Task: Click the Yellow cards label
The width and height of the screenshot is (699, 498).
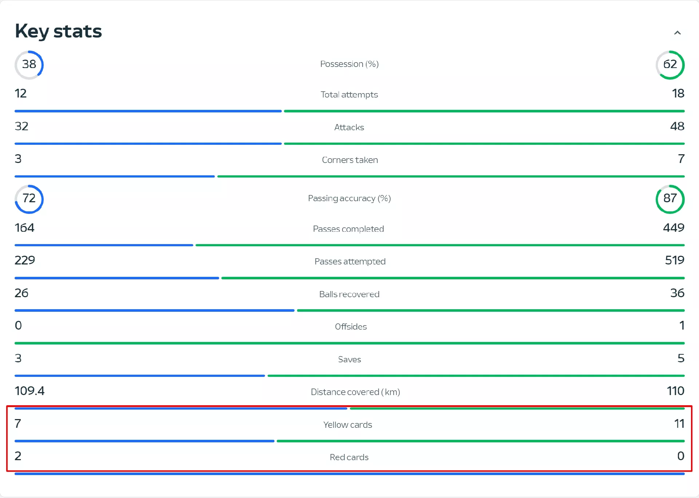Action: click(x=348, y=425)
